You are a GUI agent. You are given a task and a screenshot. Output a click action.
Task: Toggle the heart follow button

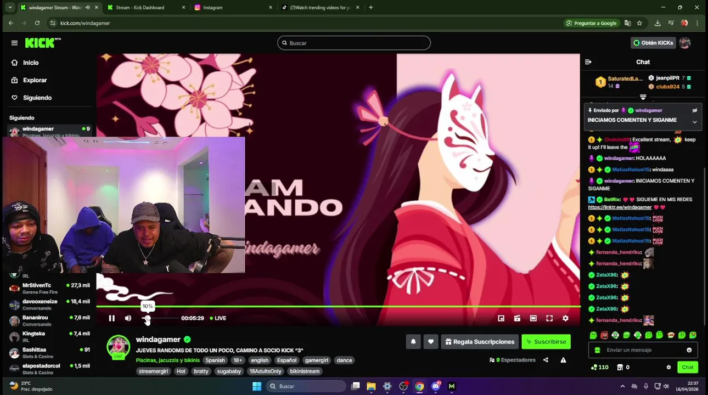pos(431,342)
